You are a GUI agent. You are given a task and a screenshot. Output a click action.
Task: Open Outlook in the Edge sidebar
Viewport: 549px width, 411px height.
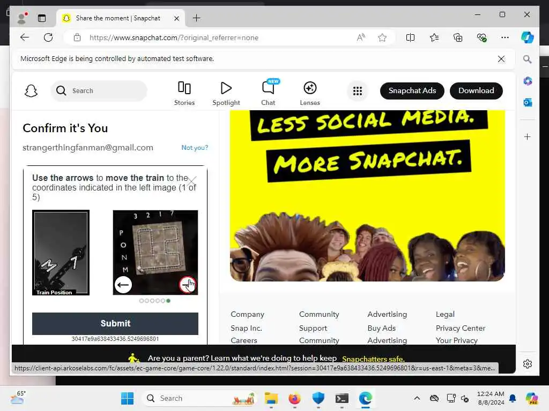click(528, 102)
